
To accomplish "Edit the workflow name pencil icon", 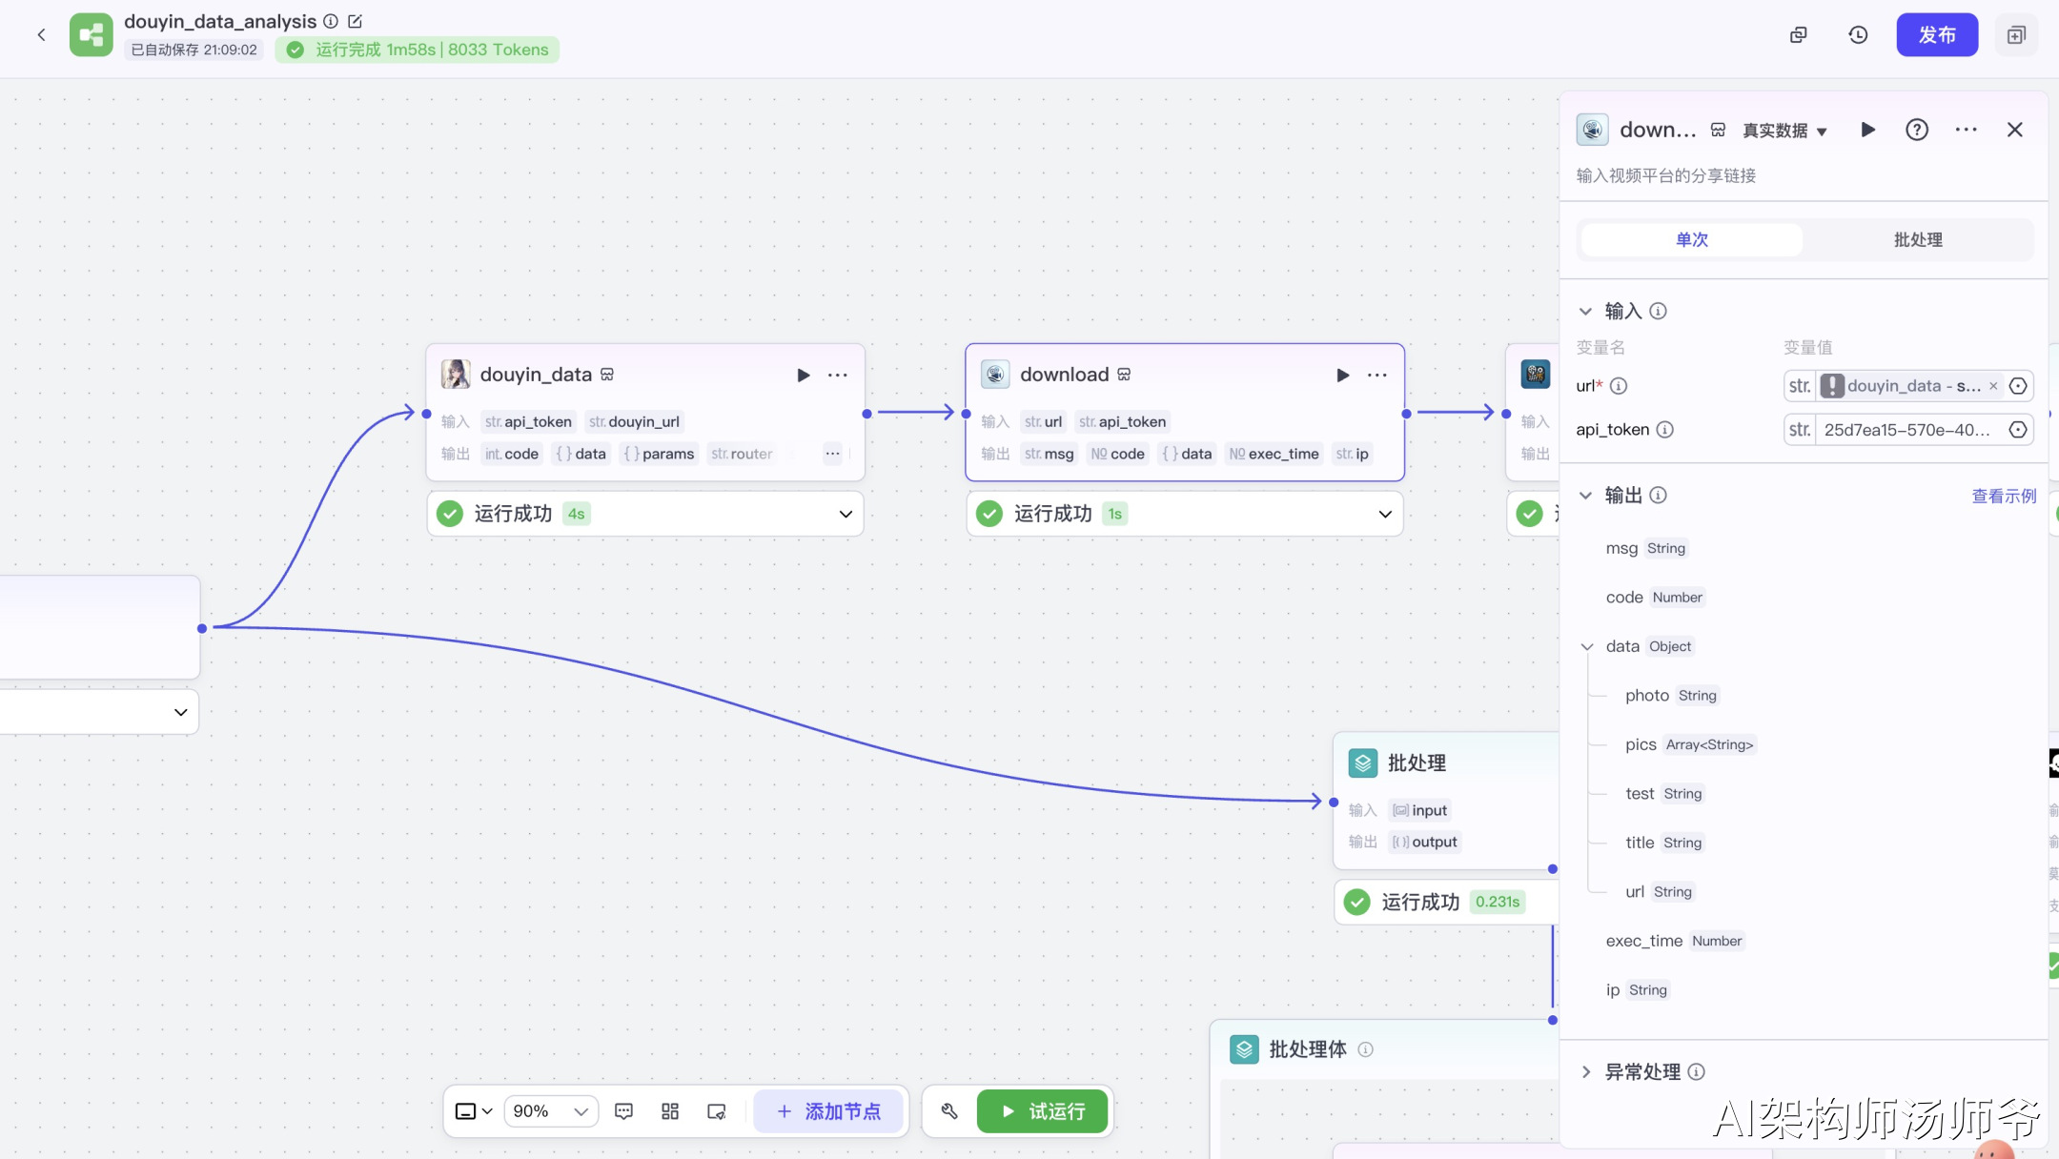I will coord(355,21).
